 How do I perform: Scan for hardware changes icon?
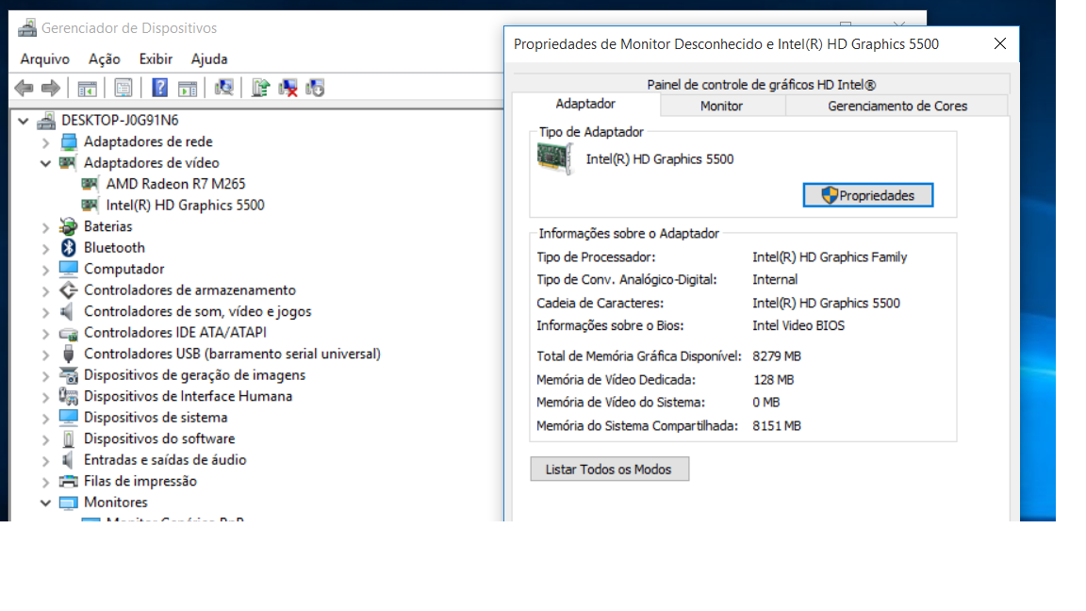(223, 88)
